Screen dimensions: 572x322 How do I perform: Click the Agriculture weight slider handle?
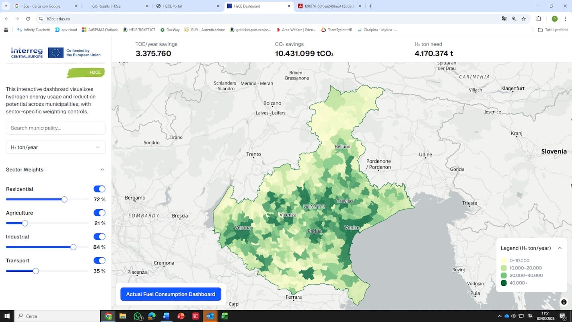(x=25, y=223)
